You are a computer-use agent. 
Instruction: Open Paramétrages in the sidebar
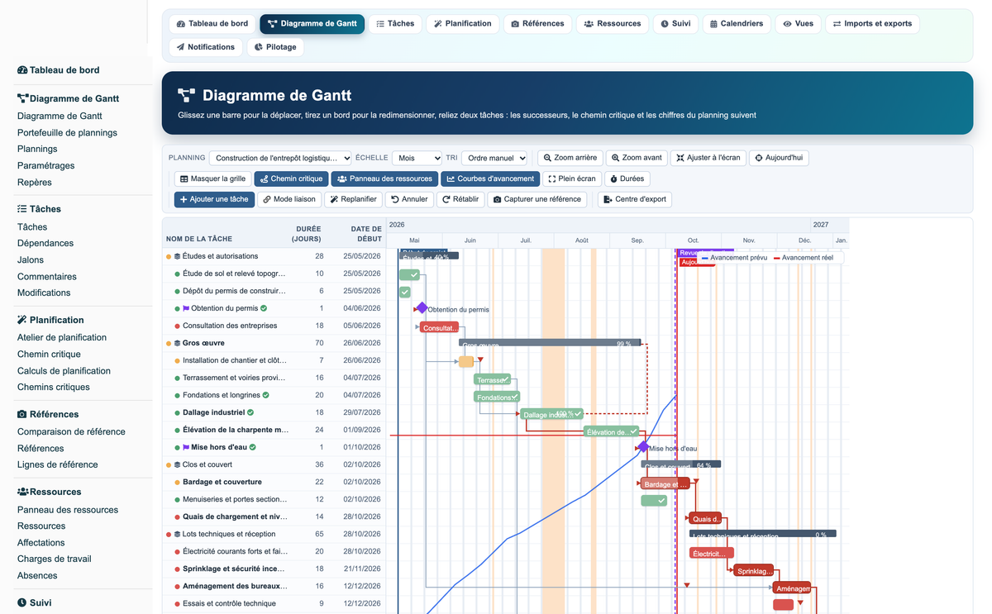(x=45, y=165)
